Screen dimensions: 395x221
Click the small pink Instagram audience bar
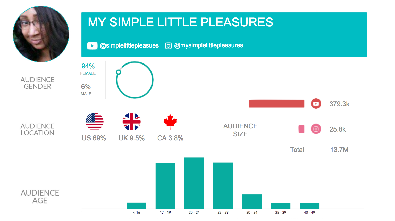pos(301,129)
